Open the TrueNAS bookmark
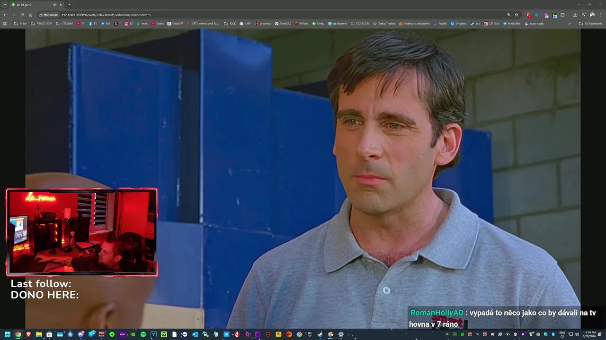This screenshot has height=340, width=606. [283, 23]
